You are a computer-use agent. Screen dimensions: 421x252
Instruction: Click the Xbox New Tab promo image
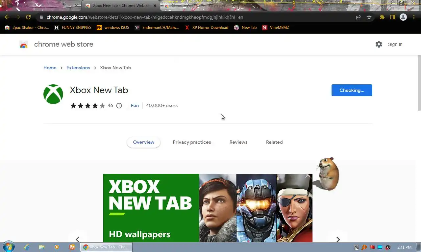(x=208, y=208)
